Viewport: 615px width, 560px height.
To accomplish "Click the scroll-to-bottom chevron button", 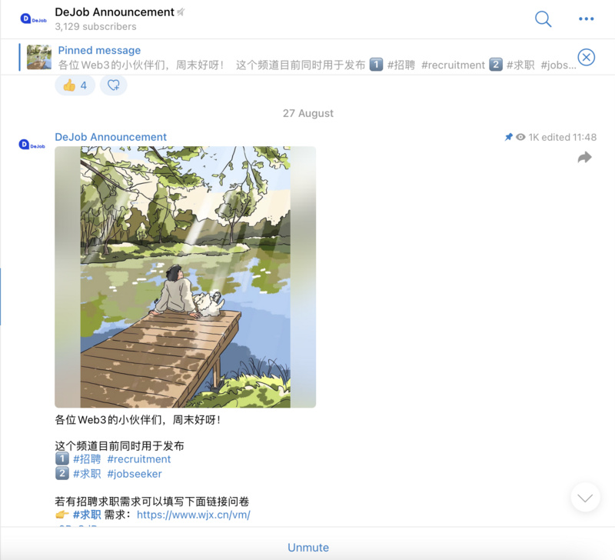I will [x=585, y=497].
